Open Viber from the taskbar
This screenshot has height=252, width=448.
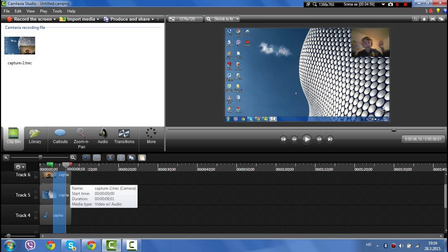pos(30,246)
